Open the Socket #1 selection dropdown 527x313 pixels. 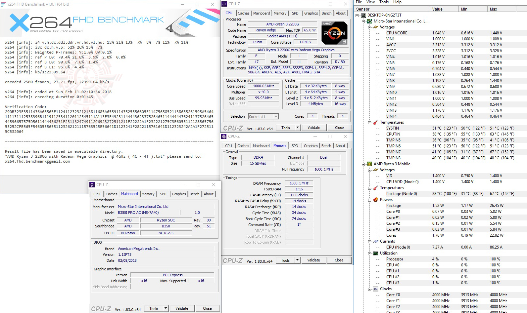click(x=276, y=116)
